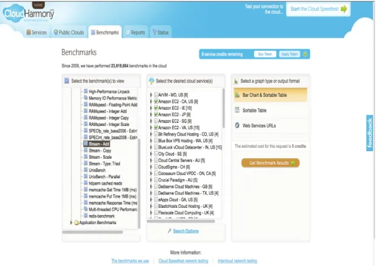The image size is (379, 266).
Task: Uncheck Amazon EC2 - CA, US
Action: pyautogui.click(x=156, y=101)
